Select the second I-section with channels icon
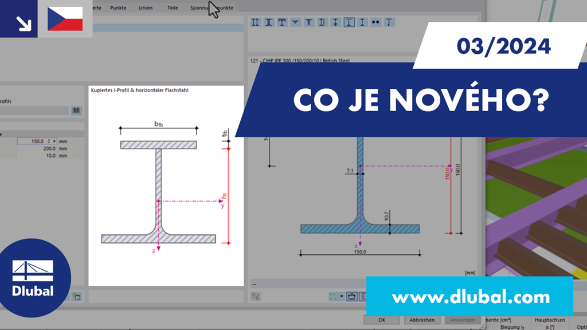The image size is (587, 330). pyautogui.click(x=268, y=22)
